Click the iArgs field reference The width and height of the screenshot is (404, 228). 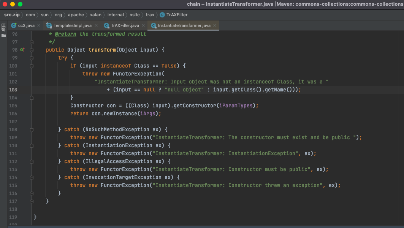point(147,113)
